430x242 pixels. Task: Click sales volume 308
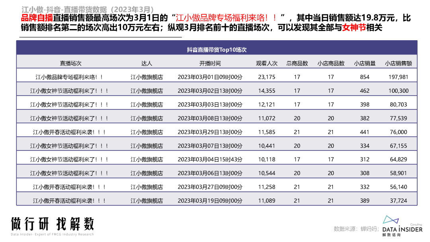point(365,173)
